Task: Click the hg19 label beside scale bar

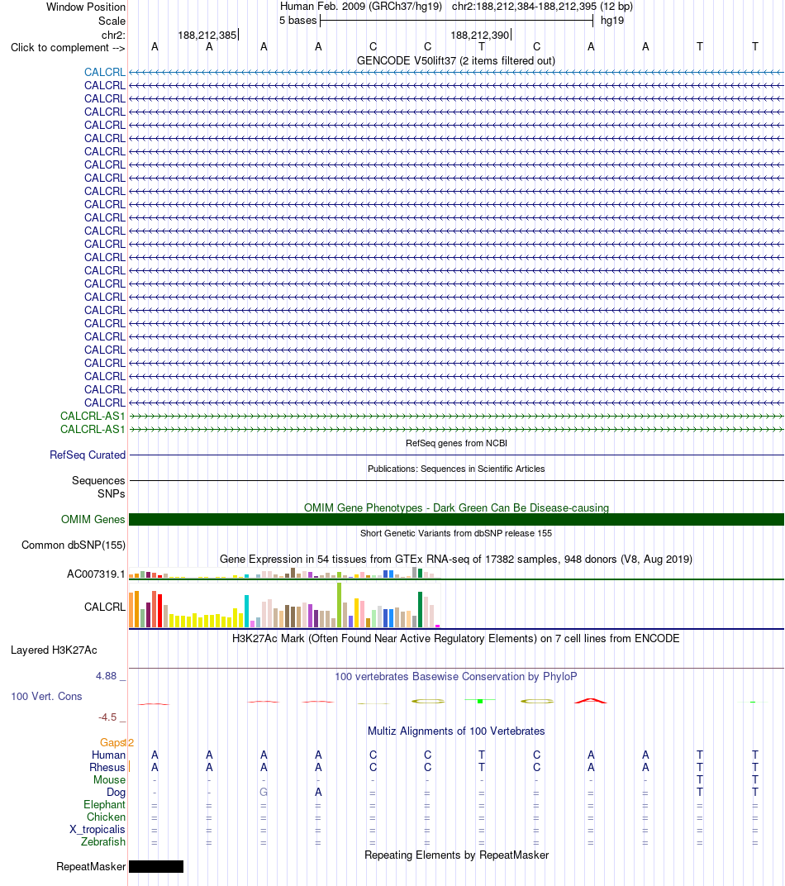Action: [612, 21]
